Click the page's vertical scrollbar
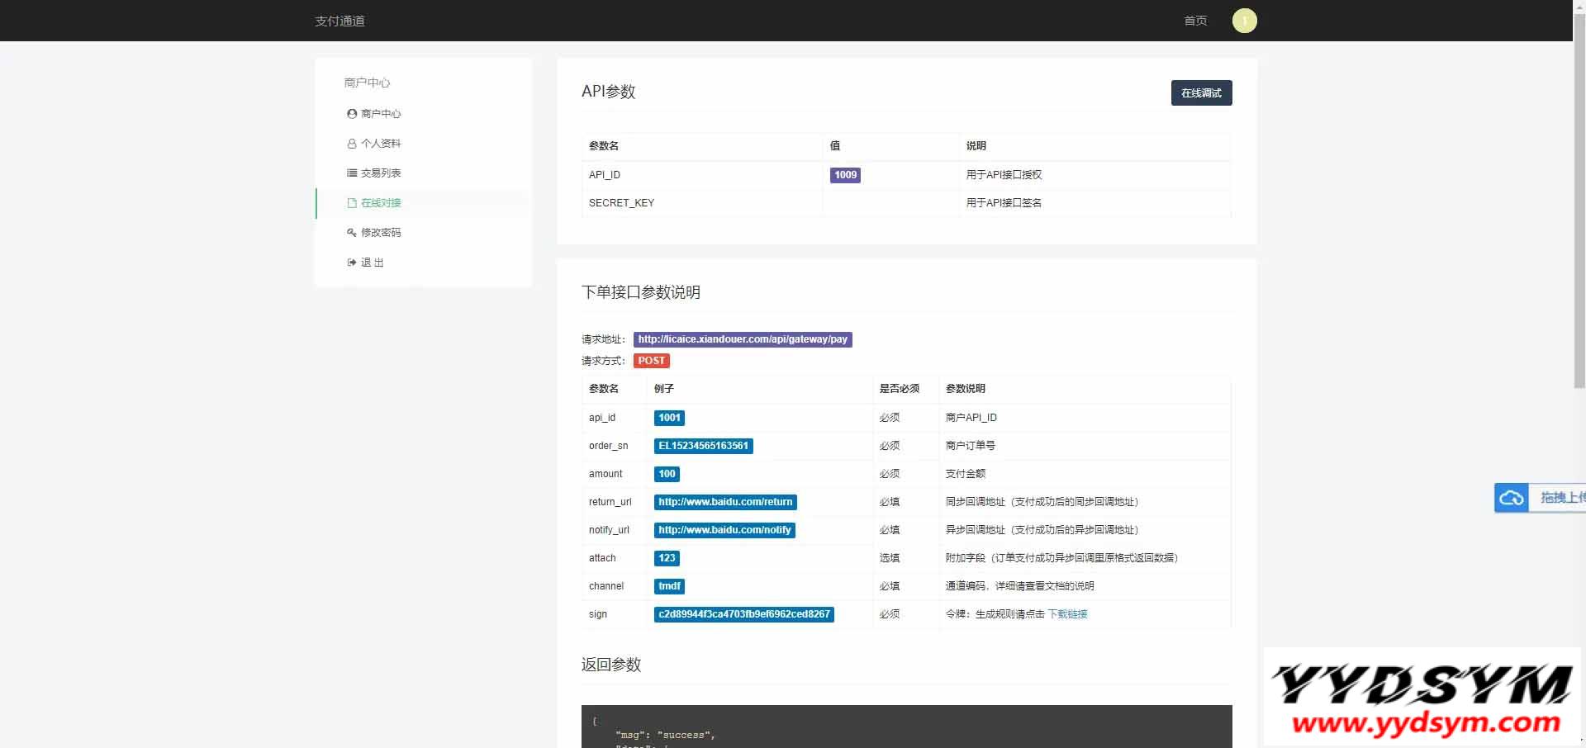 click(1579, 248)
